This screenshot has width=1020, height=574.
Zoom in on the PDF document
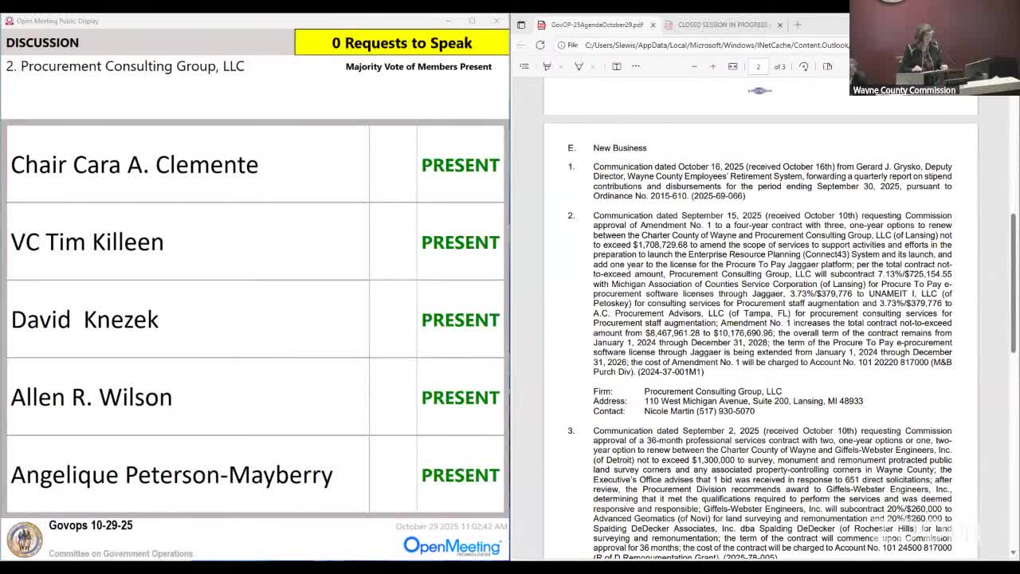point(713,66)
